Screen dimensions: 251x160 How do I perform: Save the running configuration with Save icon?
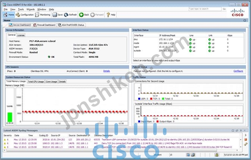tap(55, 15)
